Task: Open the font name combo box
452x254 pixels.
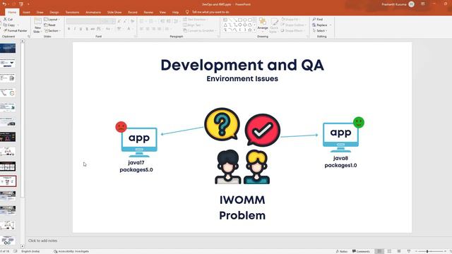Action: click(x=83, y=21)
